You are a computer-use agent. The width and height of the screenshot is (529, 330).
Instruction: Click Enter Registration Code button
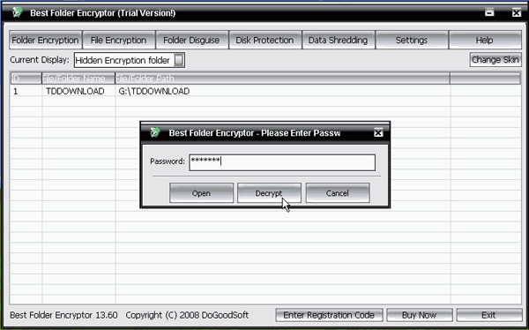329,315
